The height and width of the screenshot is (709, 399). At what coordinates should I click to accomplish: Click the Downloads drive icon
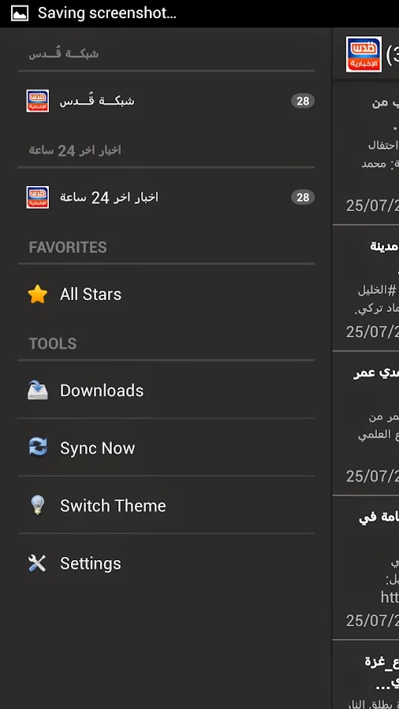(38, 390)
